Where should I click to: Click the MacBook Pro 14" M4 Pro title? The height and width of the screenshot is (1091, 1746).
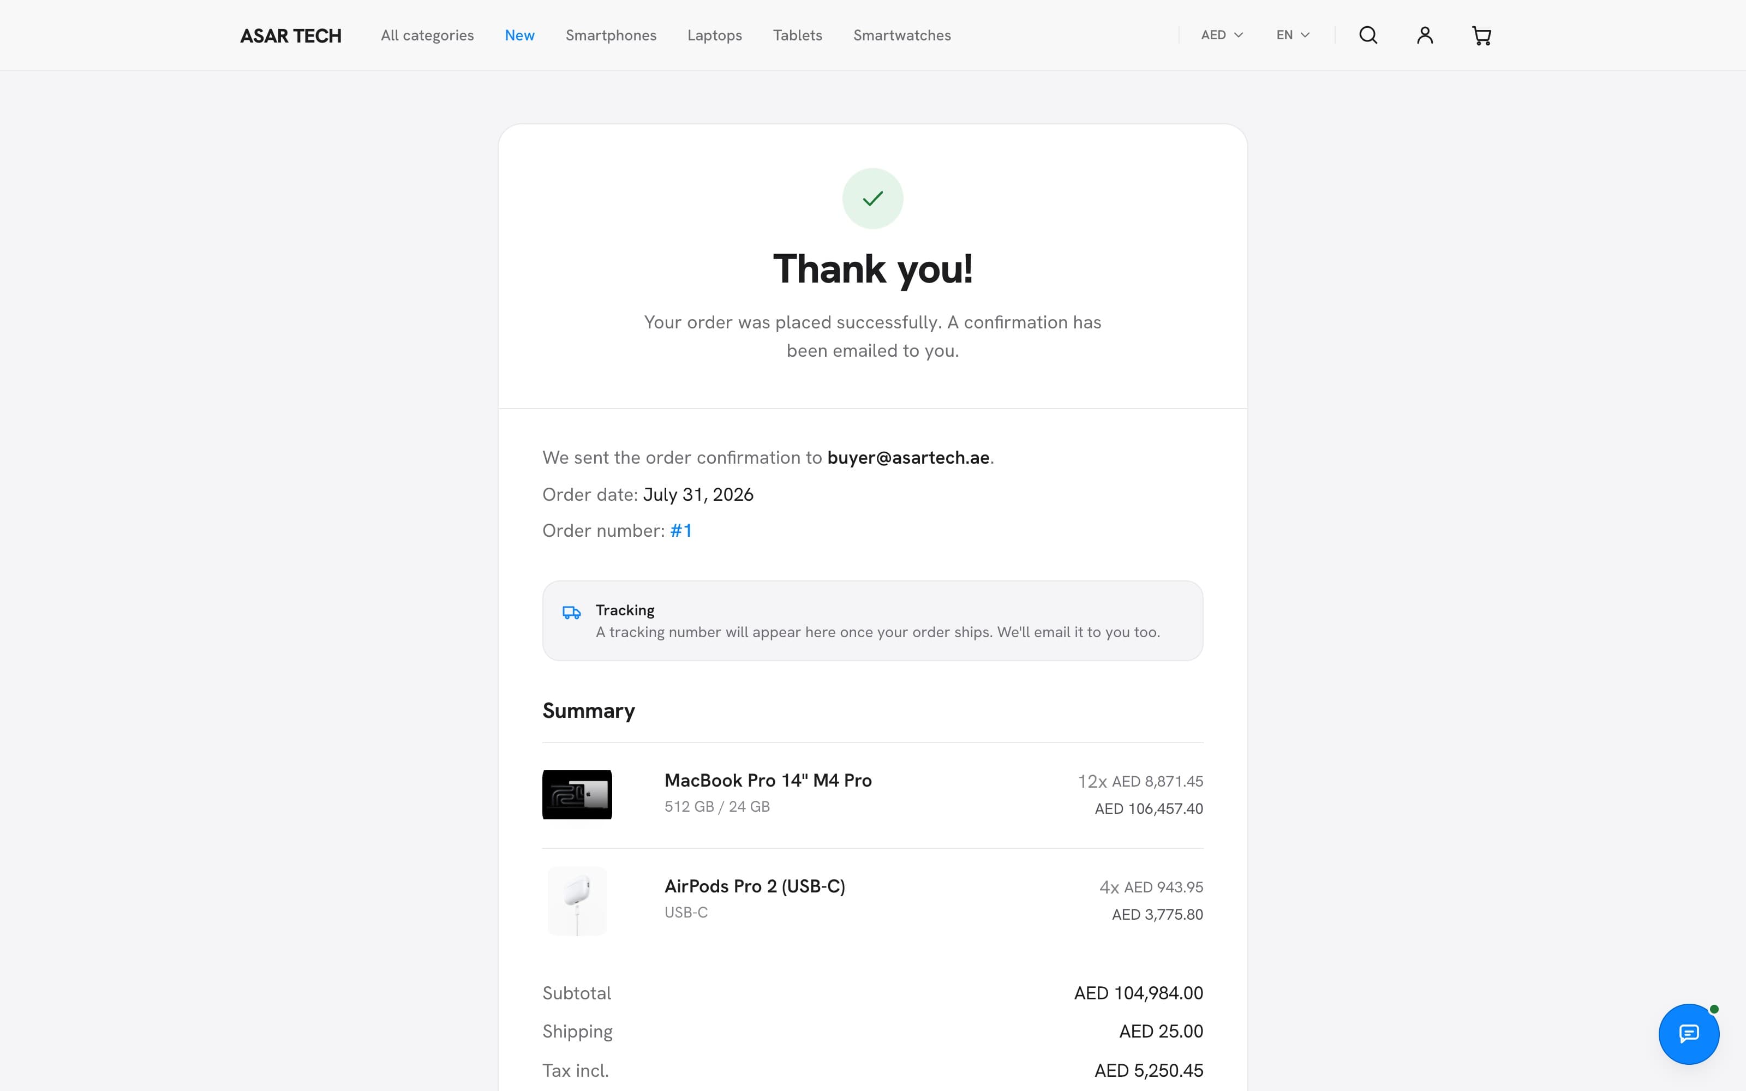point(768,780)
